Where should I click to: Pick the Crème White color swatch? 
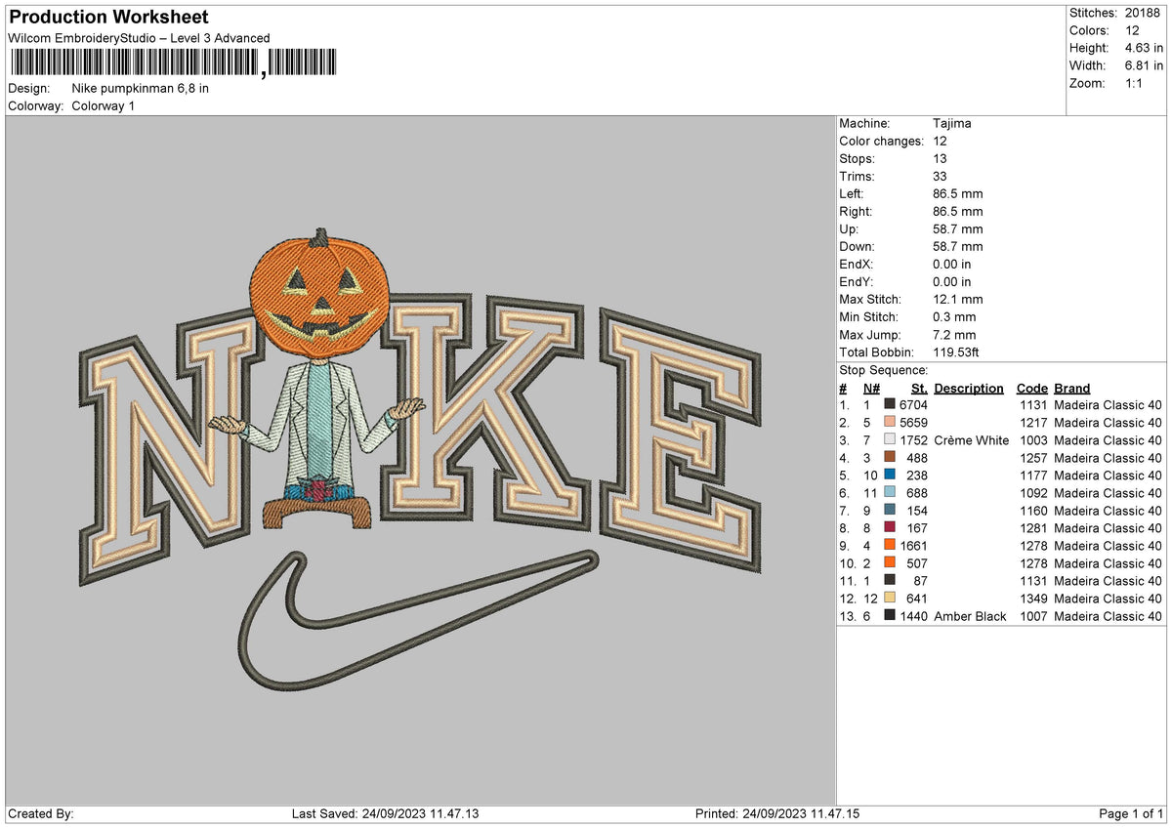pyautogui.click(x=890, y=439)
